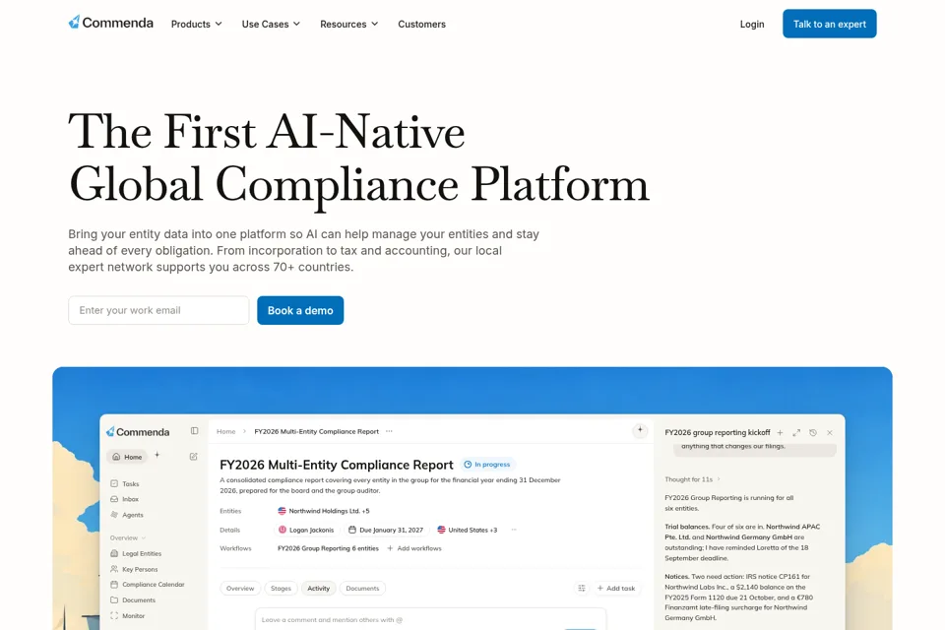Click the Commenda logo in the app sidebar
The height and width of the screenshot is (630, 945).
click(x=138, y=432)
